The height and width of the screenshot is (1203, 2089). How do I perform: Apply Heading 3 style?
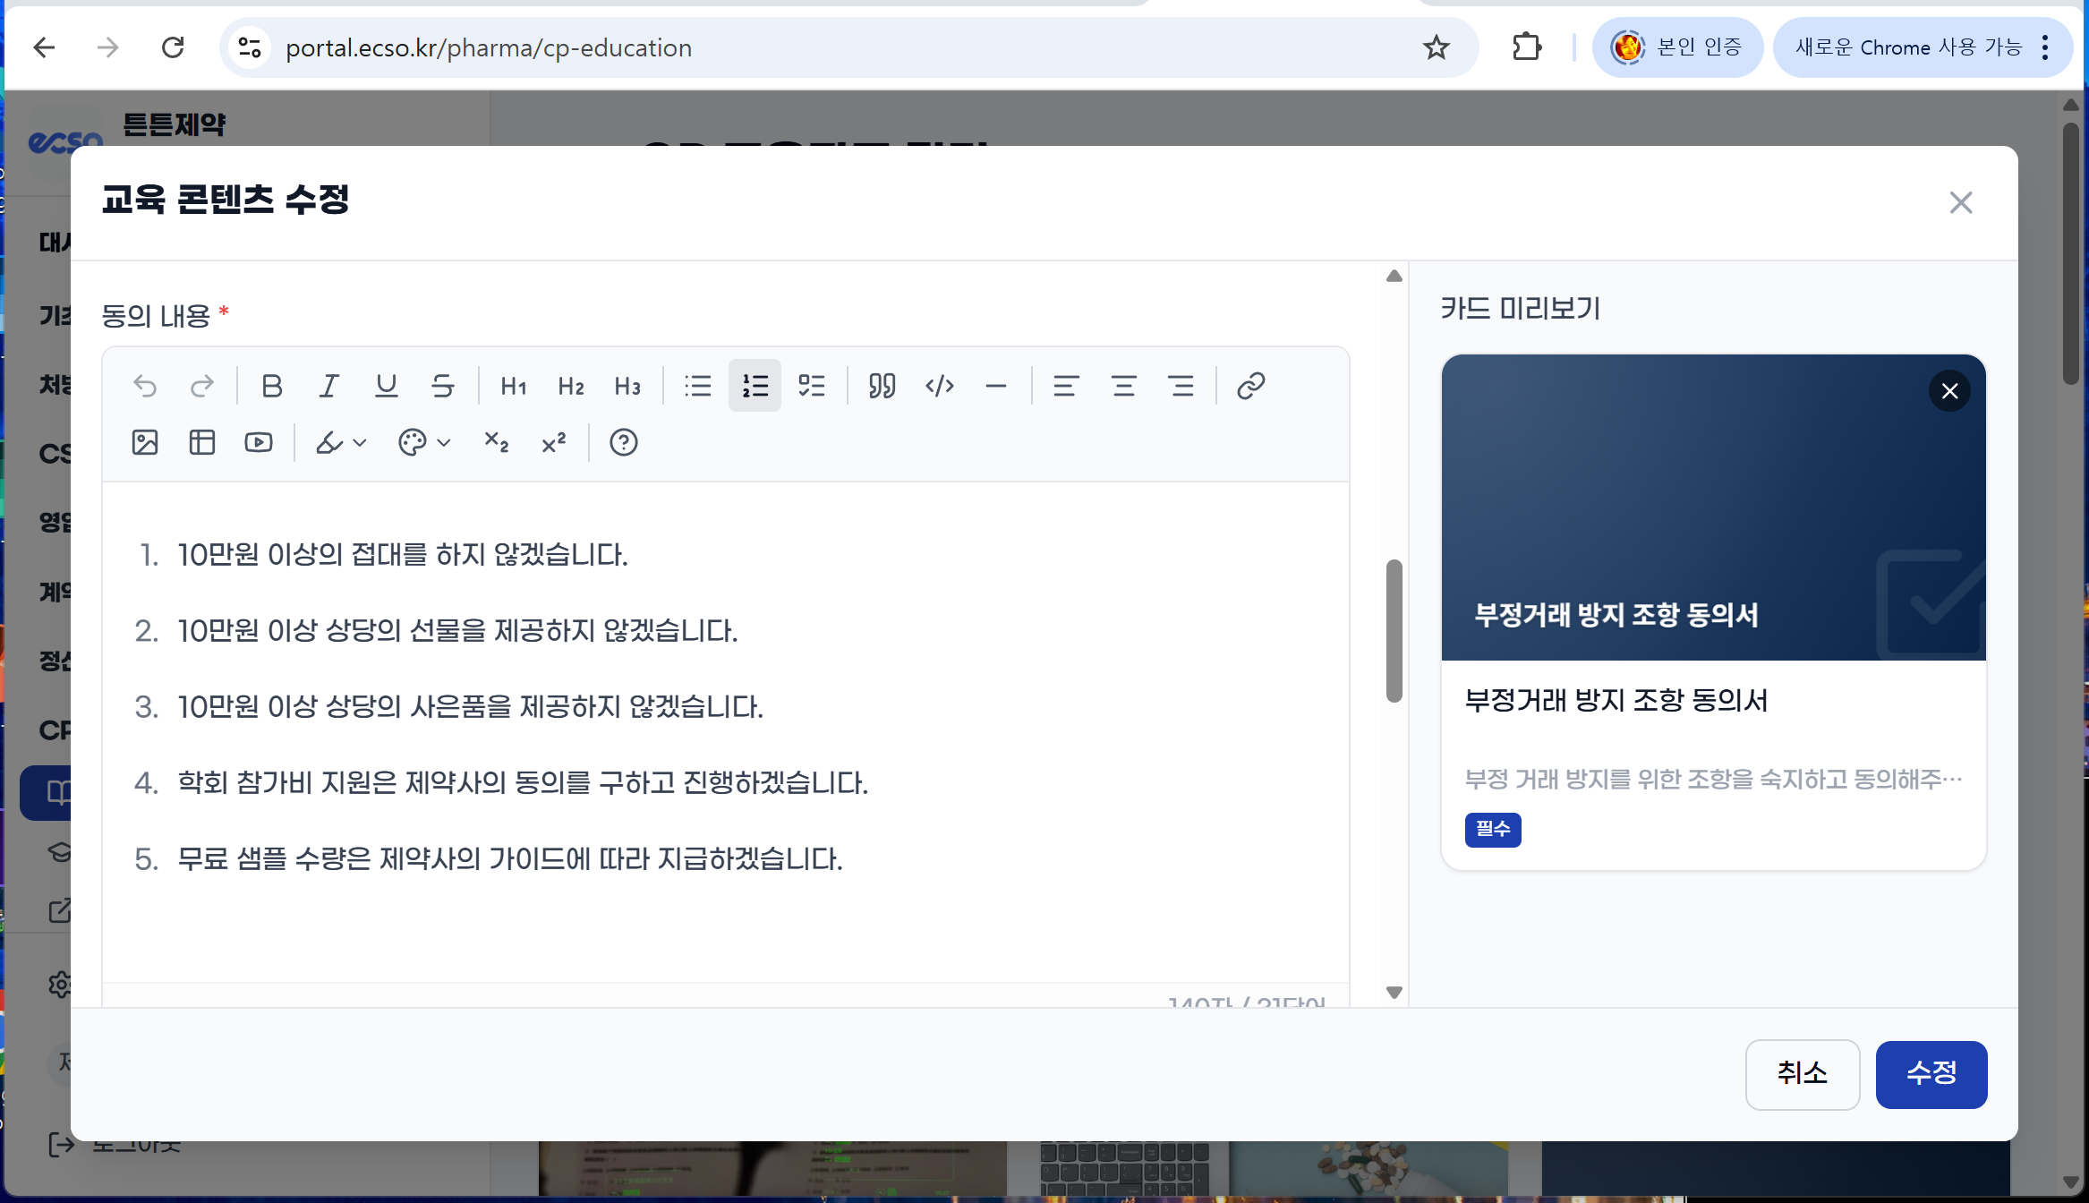click(x=627, y=386)
